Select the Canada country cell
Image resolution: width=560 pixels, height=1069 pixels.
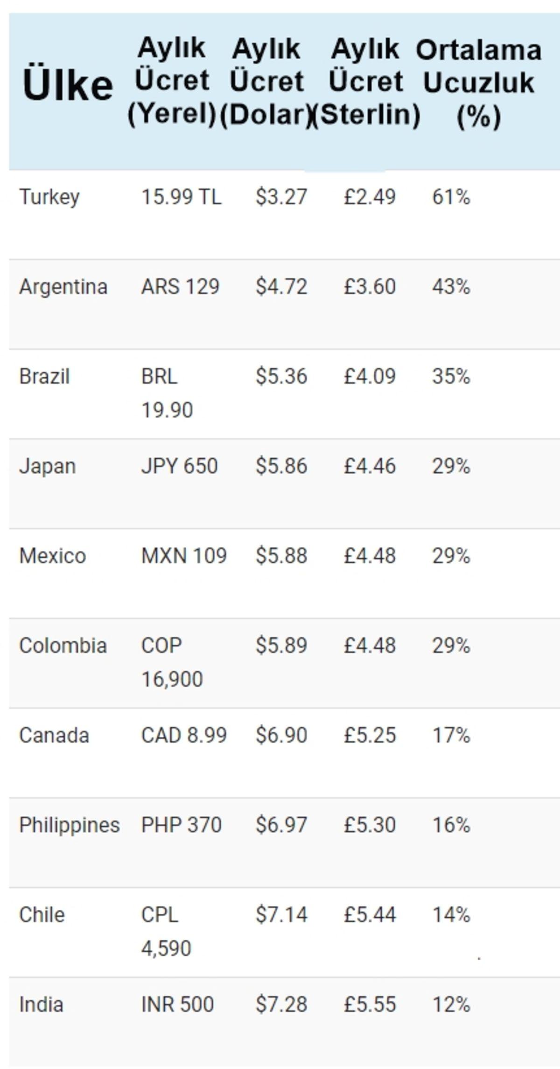(x=54, y=735)
